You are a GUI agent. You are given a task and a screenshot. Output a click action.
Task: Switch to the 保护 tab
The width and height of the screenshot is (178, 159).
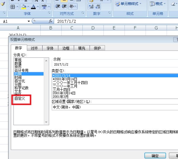click(97, 48)
